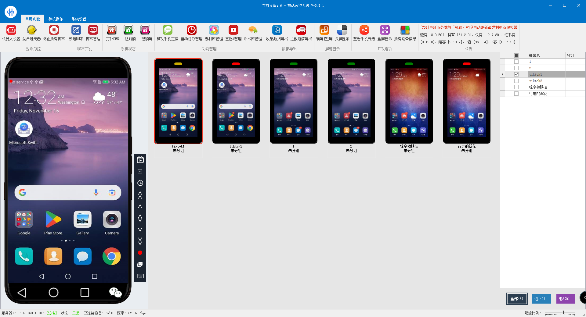The image size is (586, 317).
Task: Click the double-down chevron on side toolbar
Action: (140, 241)
